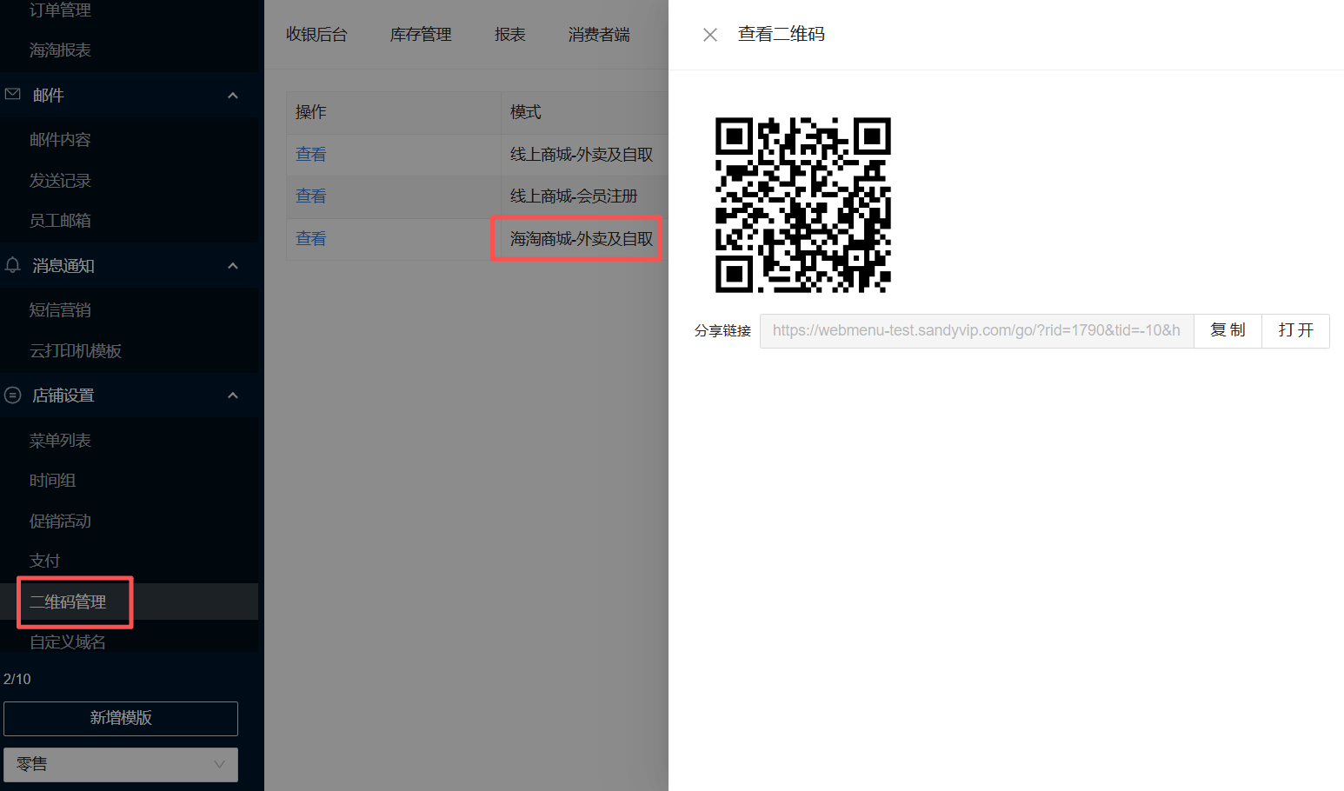Close the 查看二维码 panel with X icon
The height and width of the screenshot is (791, 1344).
click(710, 35)
